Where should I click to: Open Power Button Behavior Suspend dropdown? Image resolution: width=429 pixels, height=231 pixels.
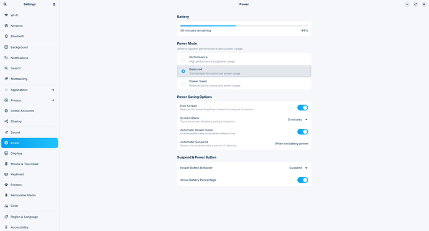pos(298,168)
